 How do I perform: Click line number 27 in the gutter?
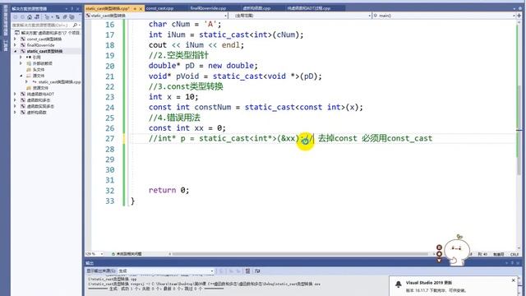point(109,139)
